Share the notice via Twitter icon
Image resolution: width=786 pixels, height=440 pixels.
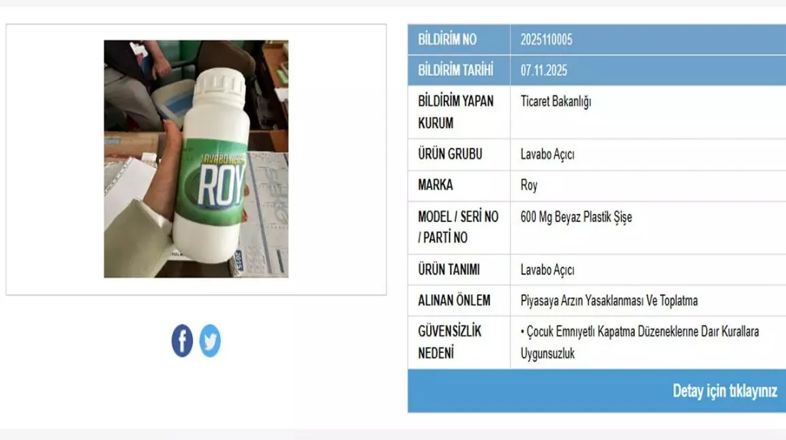tap(210, 341)
